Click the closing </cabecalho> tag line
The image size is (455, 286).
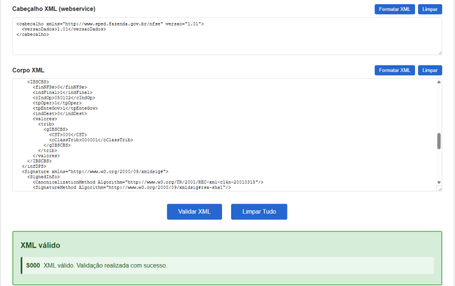pos(33,35)
